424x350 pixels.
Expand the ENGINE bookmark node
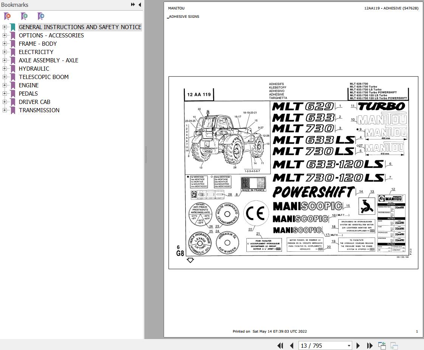click(4, 85)
